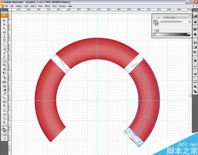Open the Window menu
Image resolution: width=198 pixels, height=155 pixels.
coord(62,6)
